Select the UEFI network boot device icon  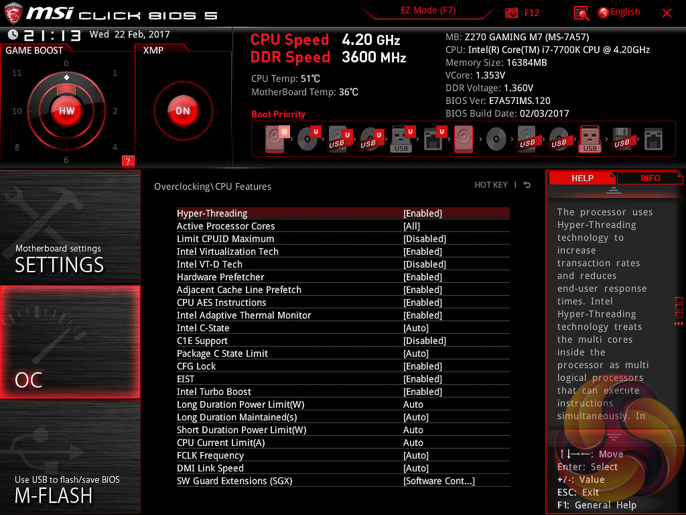pos(434,139)
